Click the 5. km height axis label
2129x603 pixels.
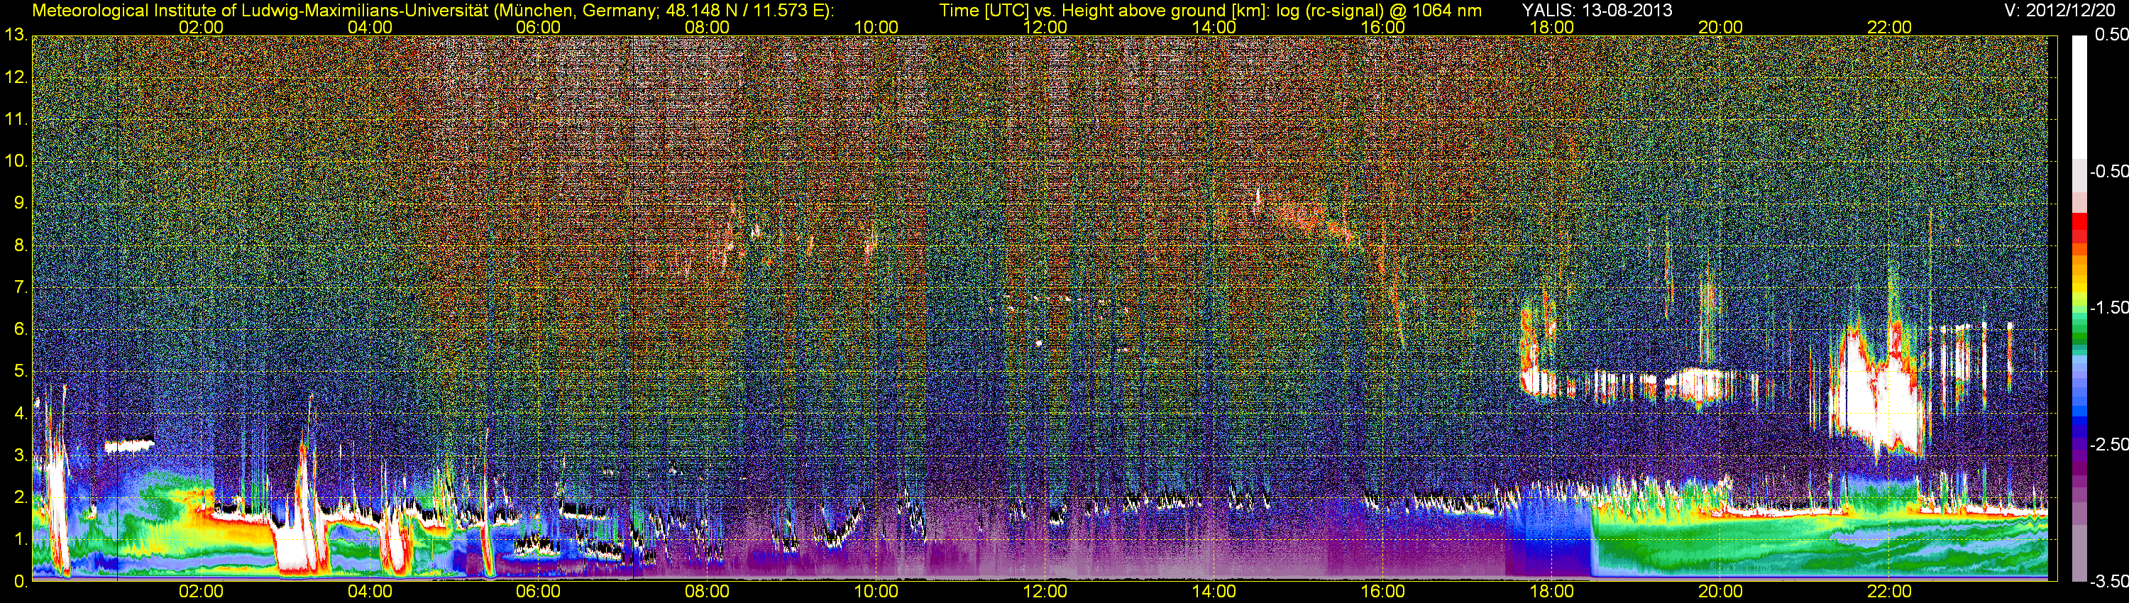21,371
